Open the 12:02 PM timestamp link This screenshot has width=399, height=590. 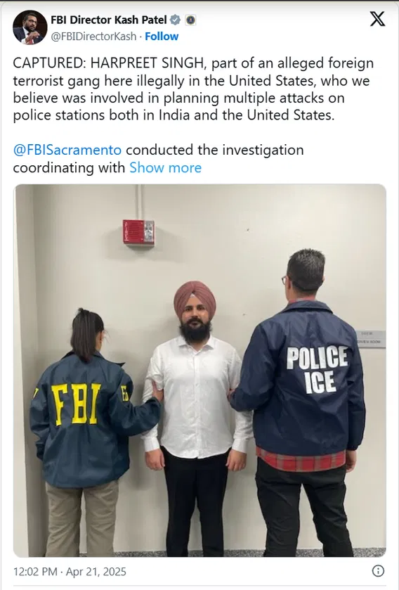click(35, 572)
